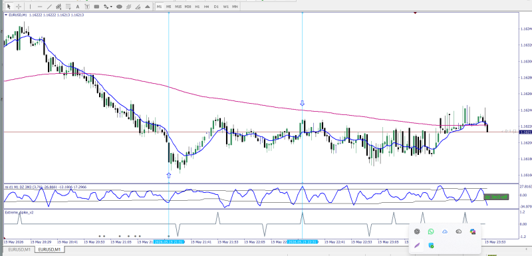The width and height of the screenshot is (532, 256).
Task: Select the Fibonacci Retracement tool
Action: coord(68,7)
